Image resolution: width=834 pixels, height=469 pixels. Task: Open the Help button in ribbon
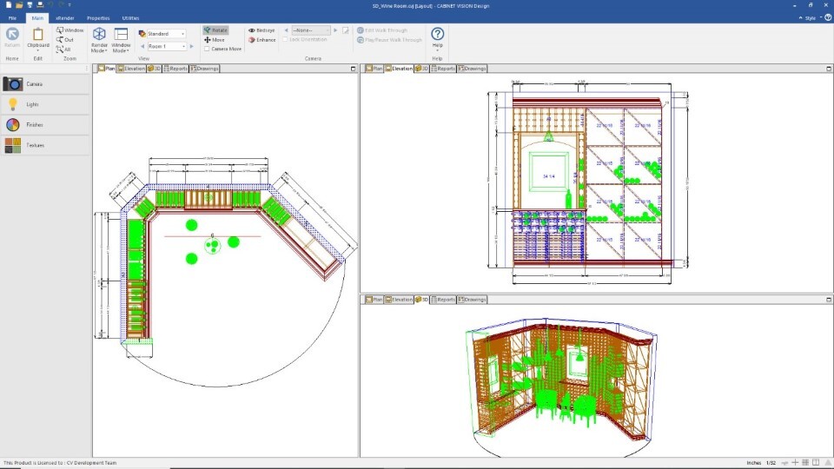(x=437, y=38)
